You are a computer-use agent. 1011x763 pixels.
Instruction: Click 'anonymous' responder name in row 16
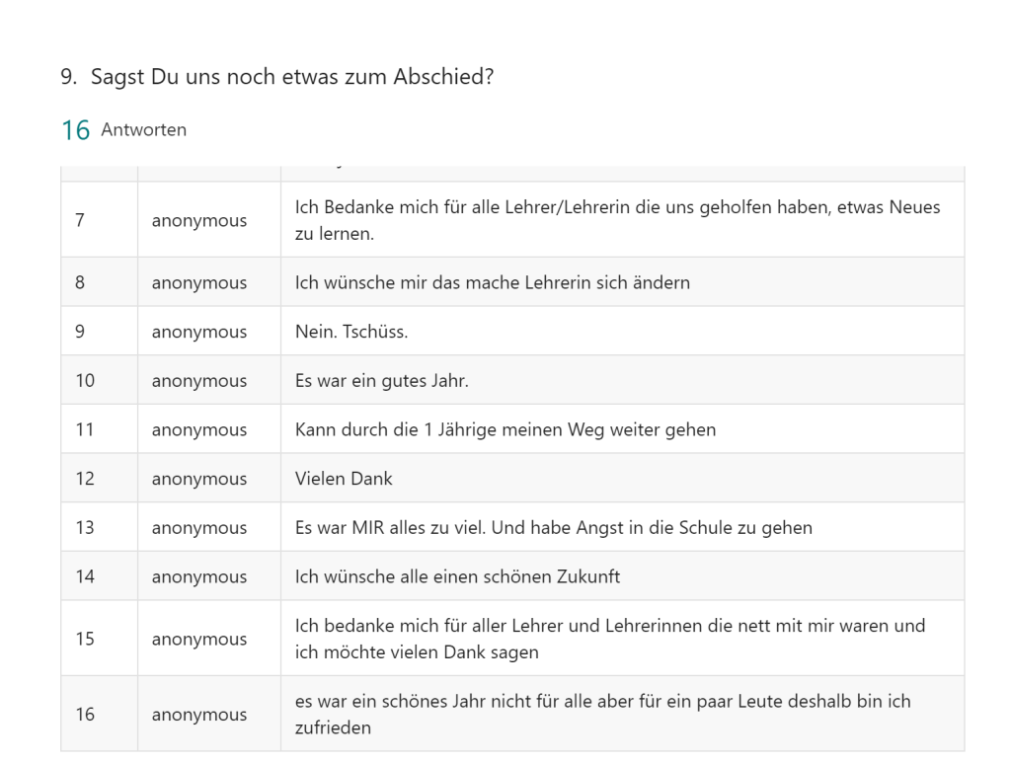tap(198, 715)
